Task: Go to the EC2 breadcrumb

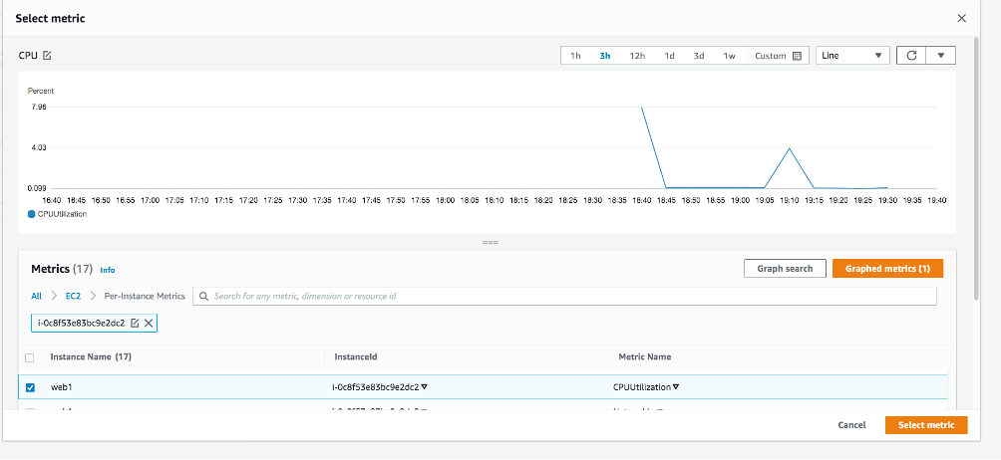Action: pyautogui.click(x=73, y=296)
